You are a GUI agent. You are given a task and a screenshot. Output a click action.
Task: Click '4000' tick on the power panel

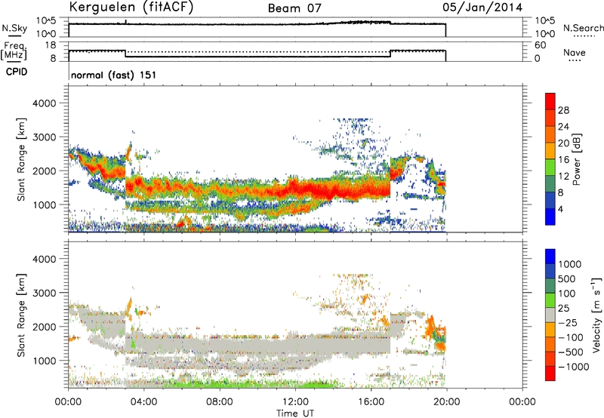(44, 103)
